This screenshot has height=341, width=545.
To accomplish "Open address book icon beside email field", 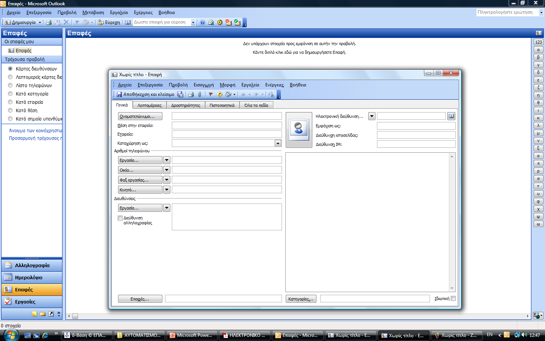I will tap(451, 116).
